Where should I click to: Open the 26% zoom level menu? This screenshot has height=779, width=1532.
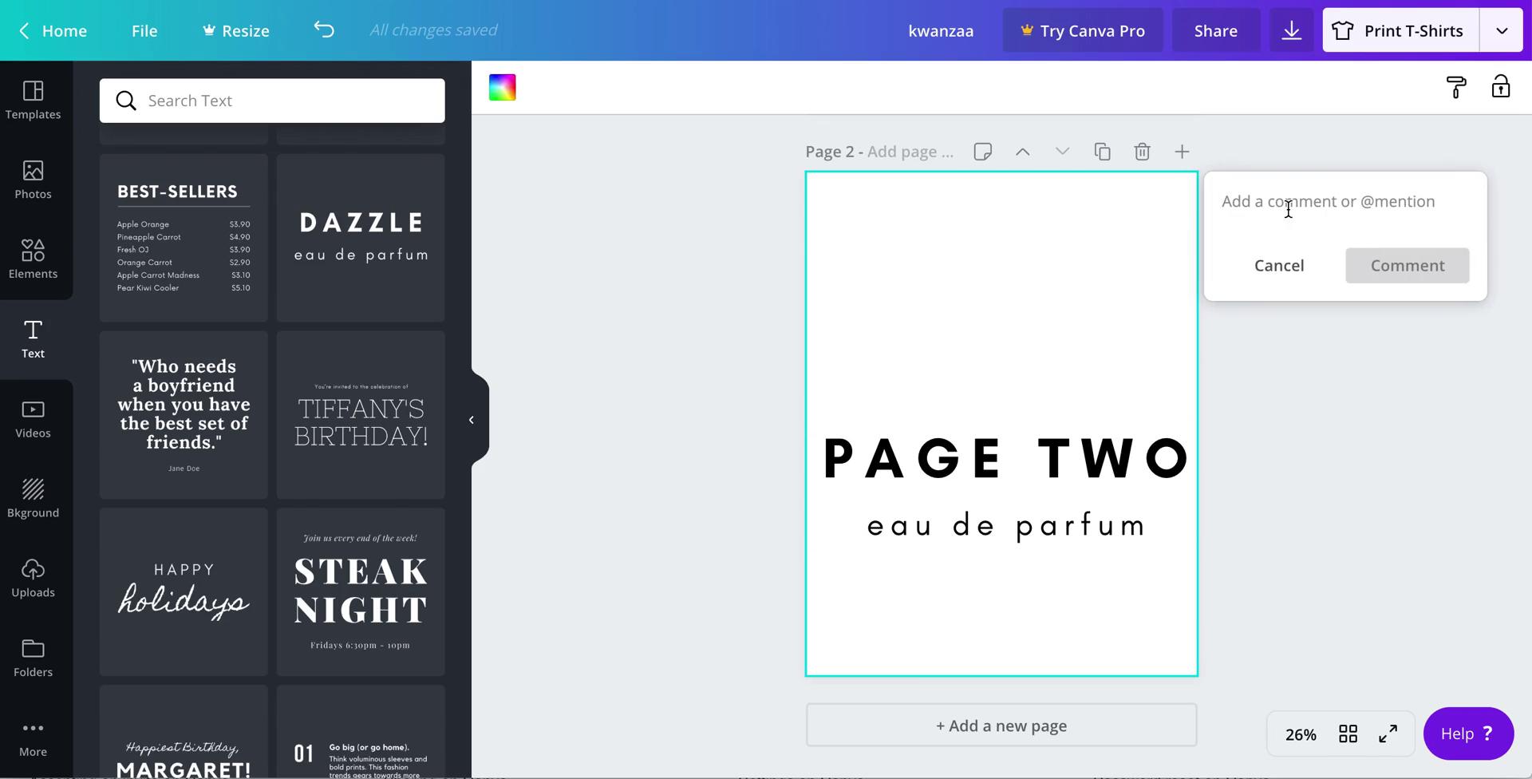tap(1301, 734)
